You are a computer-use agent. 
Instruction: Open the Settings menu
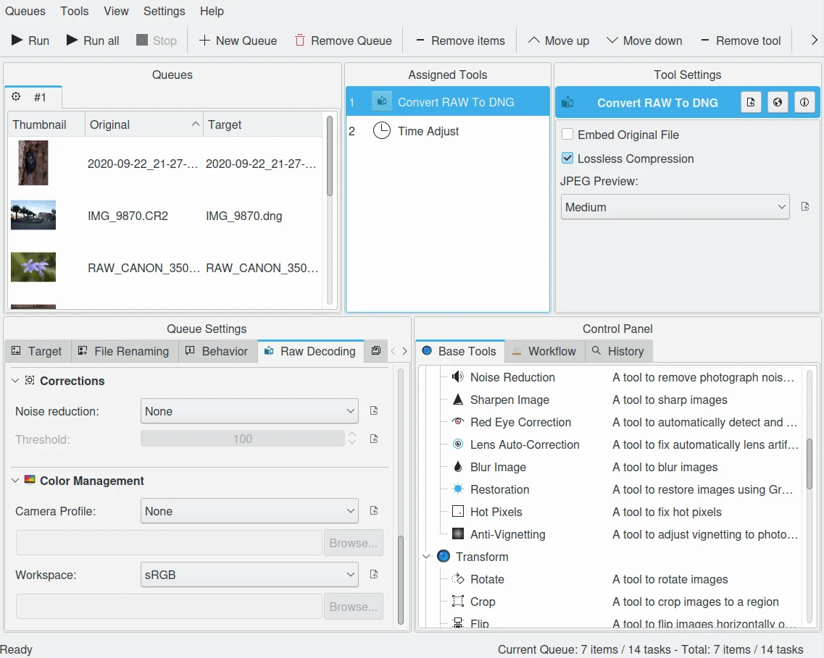point(164,11)
